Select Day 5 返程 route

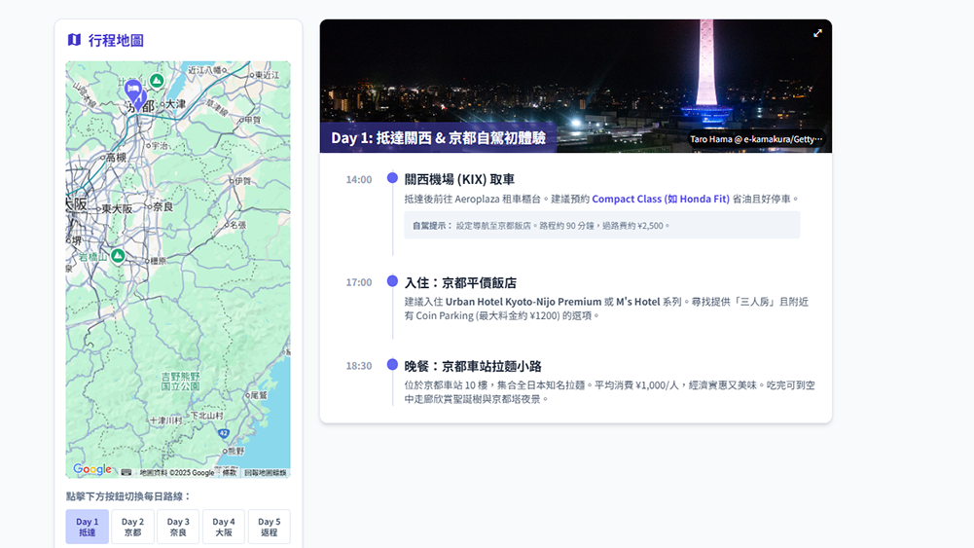(269, 527)
